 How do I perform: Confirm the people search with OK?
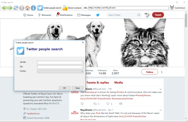click(64, 88)
